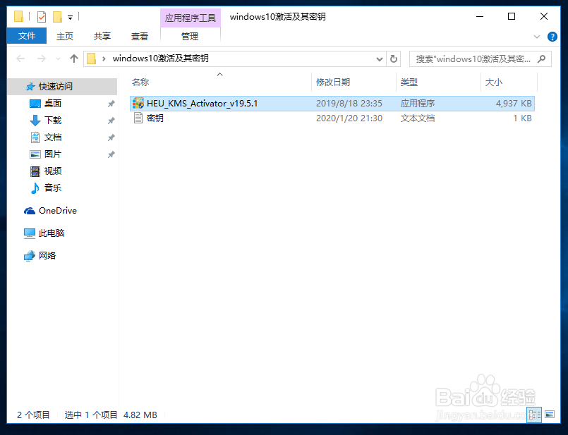Screen dimensions: 568x435
Task: Open 下载 in the navigation pane
Action: point(53,120)
